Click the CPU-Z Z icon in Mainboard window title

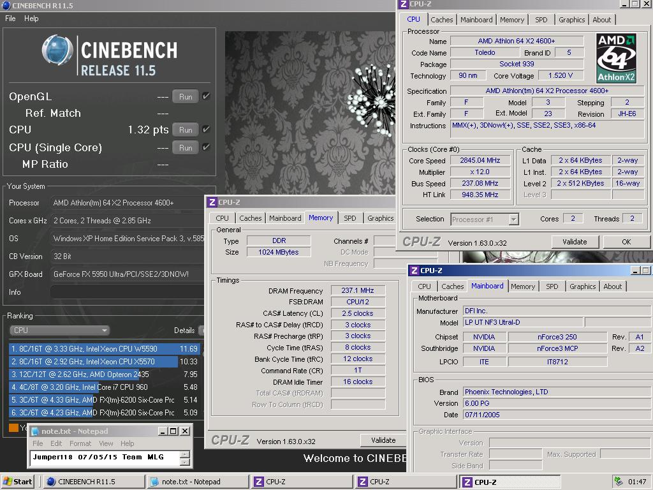click(414, 271)
